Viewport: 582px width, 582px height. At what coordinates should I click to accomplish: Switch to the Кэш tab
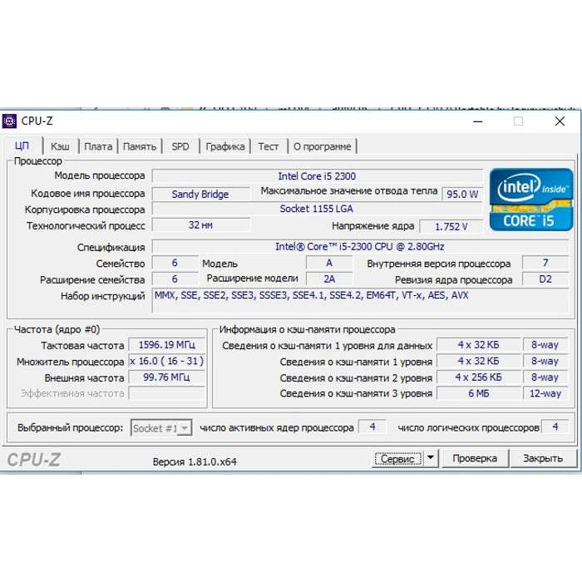point(60,146)
